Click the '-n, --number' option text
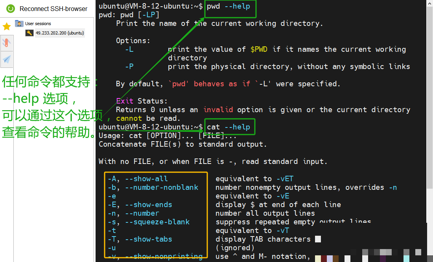 coord(133,213)
